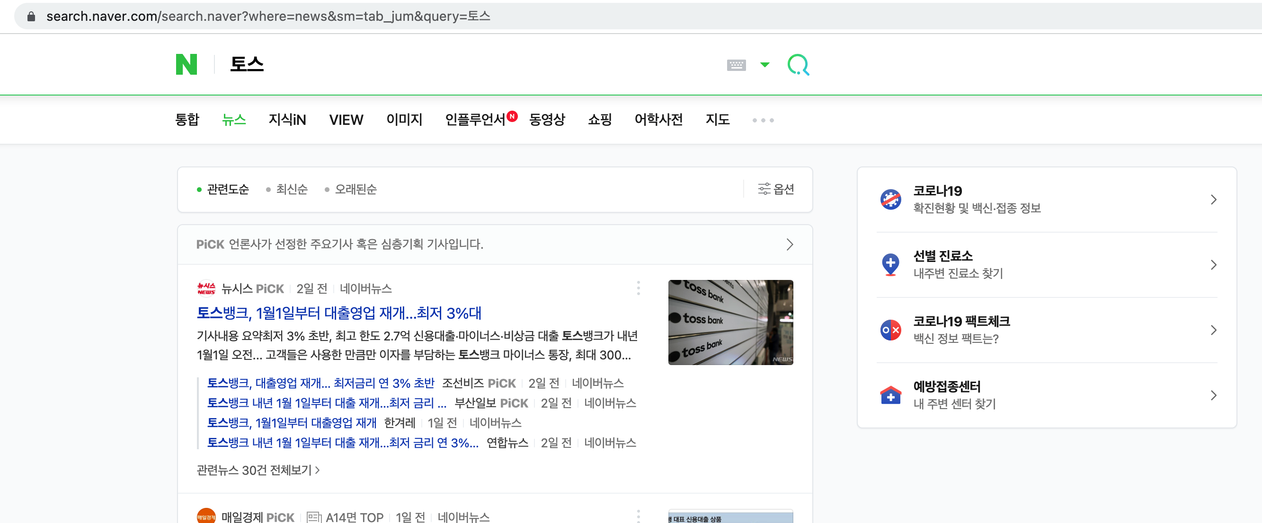The width and height of the screenshot is (1262, 523).
Task: Expand the 예방접종센터 row chevron
Action: pyautogui.click(x=1213, y=395)
